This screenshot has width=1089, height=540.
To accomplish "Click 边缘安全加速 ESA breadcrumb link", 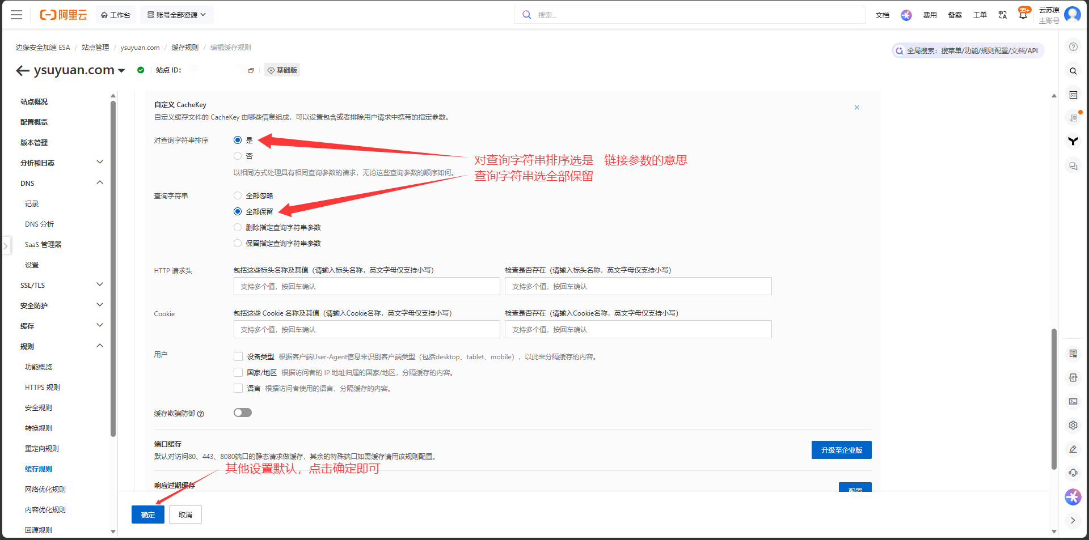I will (43, 48).
